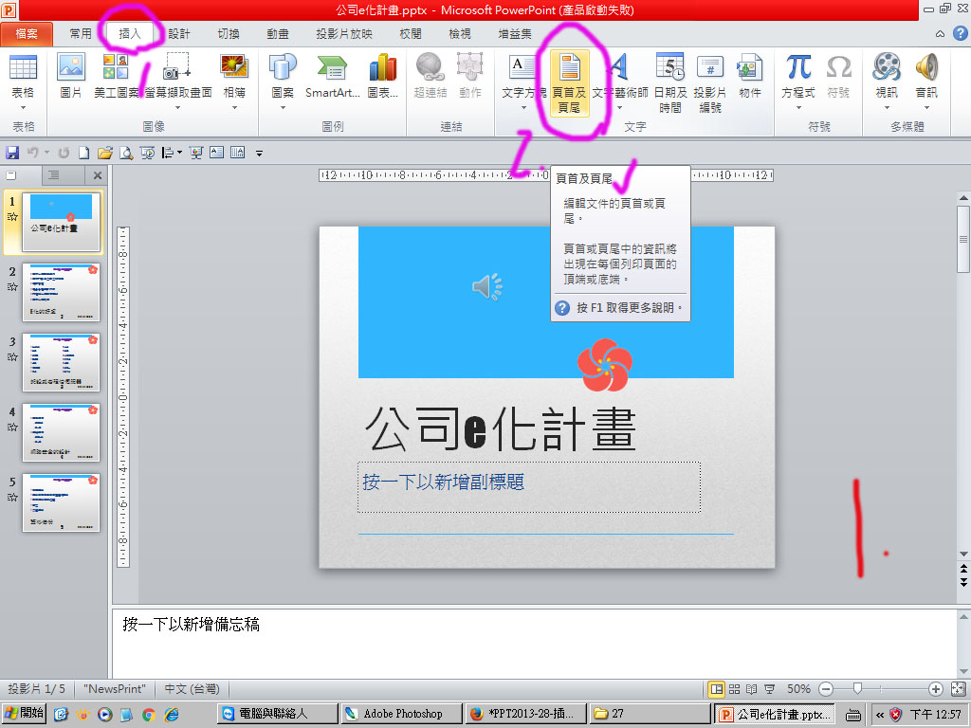This screenshot has height=728, width=971.
Task: Save the presentation using the floppy icon
Action: [11, 153]
